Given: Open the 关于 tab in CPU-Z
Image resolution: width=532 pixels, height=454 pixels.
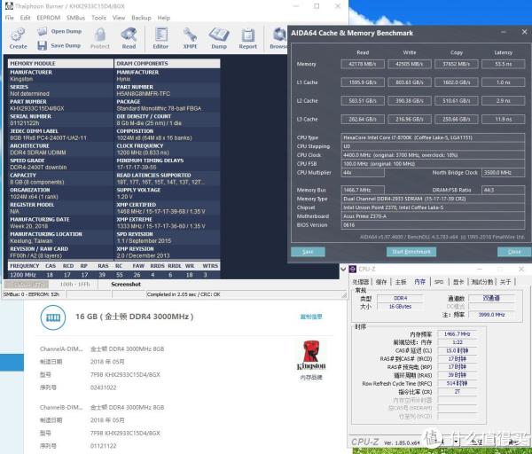Looking at the screenshot, I should coord(505,282).
